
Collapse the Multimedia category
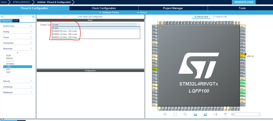(17, 49)
